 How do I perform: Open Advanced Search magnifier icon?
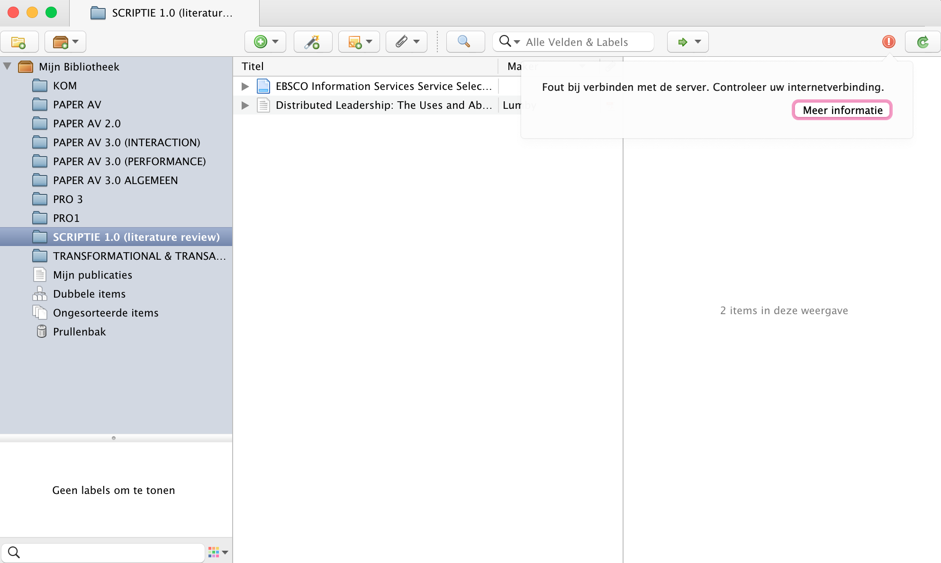coord(465,42)
